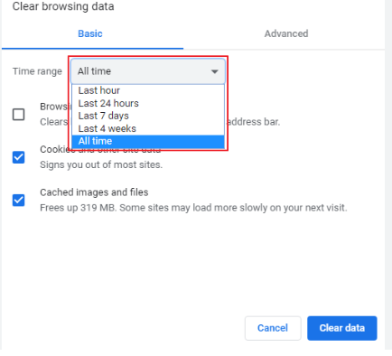The height and width of the screenshot is (356, 392).
Task: Pick highlighted 'All time' list option
Action: click(x=148, y=141)
